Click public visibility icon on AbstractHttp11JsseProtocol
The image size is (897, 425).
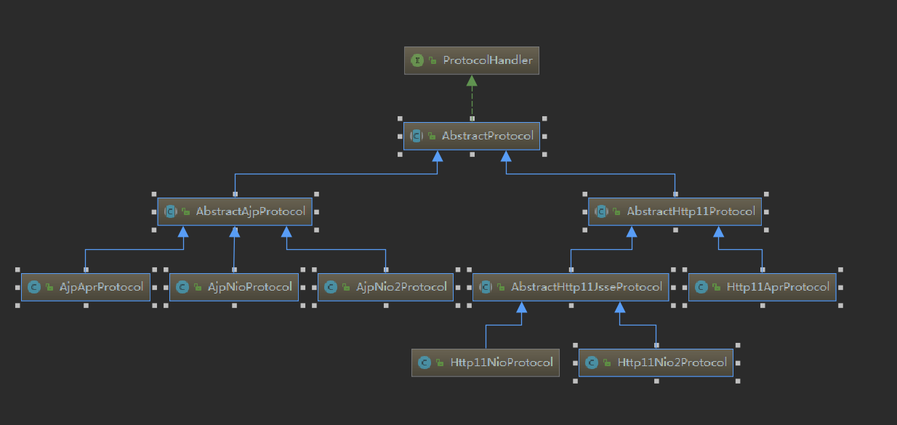tap(500, 288)
